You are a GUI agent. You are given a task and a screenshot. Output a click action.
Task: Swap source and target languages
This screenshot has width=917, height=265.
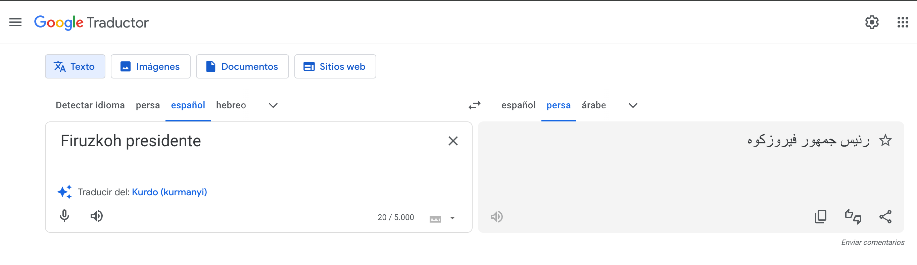coord(474,105)
